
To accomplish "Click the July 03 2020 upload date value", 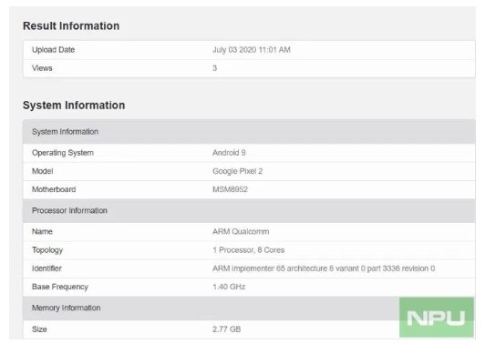I will click(252, 50).
